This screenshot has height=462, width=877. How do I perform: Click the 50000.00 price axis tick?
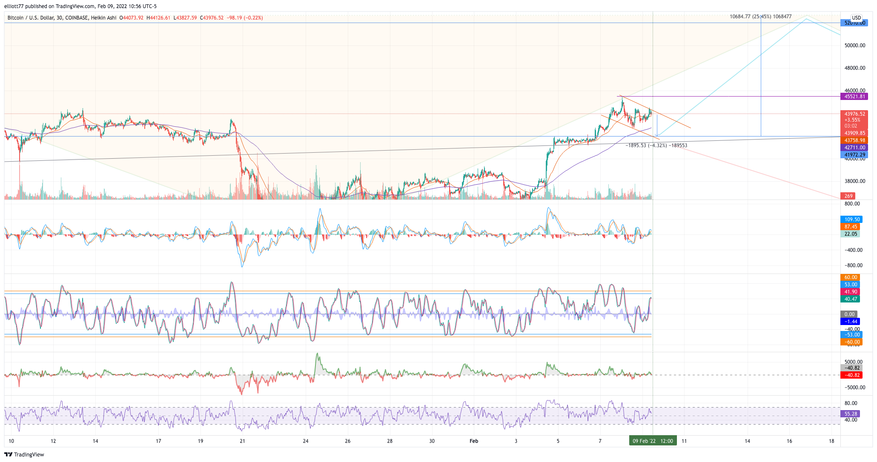pos(855,46)
